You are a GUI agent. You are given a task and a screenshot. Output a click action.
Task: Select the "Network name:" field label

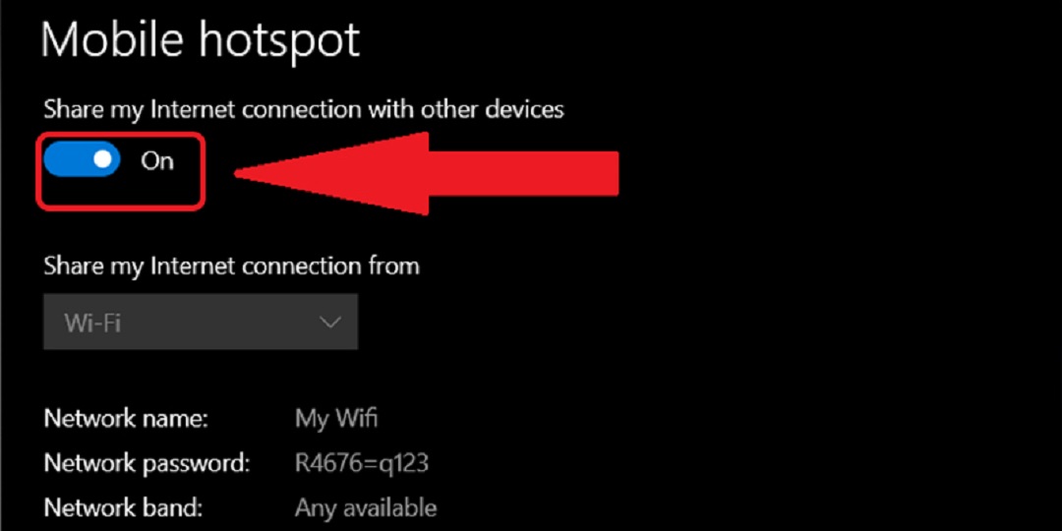point(126,419)
